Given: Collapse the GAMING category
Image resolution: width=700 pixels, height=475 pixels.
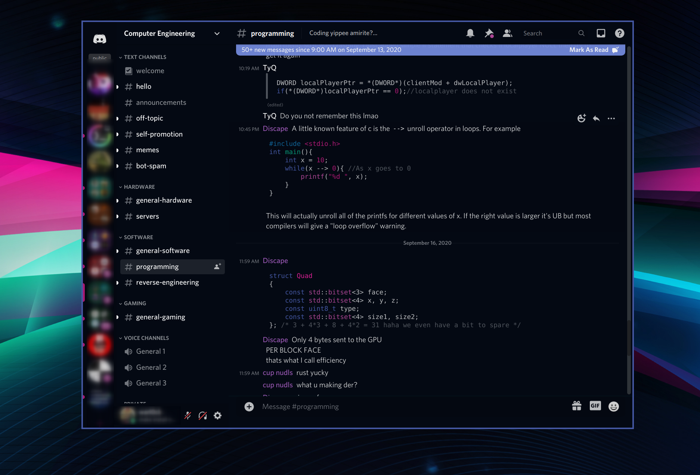Looking at the screenshot, I should pos(133,303).
